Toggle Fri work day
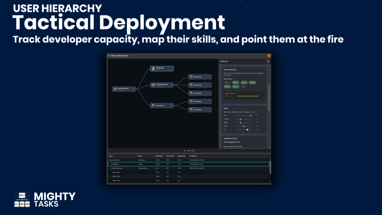This screenshot has height=215, width=382. (x=236, y=87)
